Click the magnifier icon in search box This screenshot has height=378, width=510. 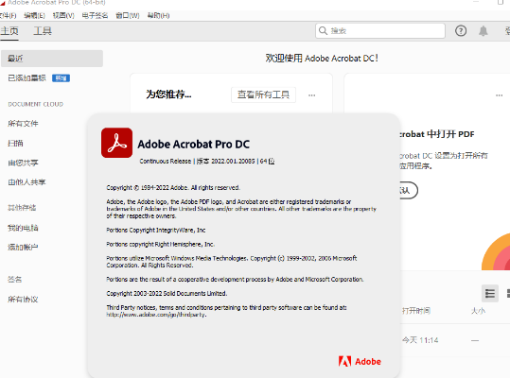[x=323, y=30]
